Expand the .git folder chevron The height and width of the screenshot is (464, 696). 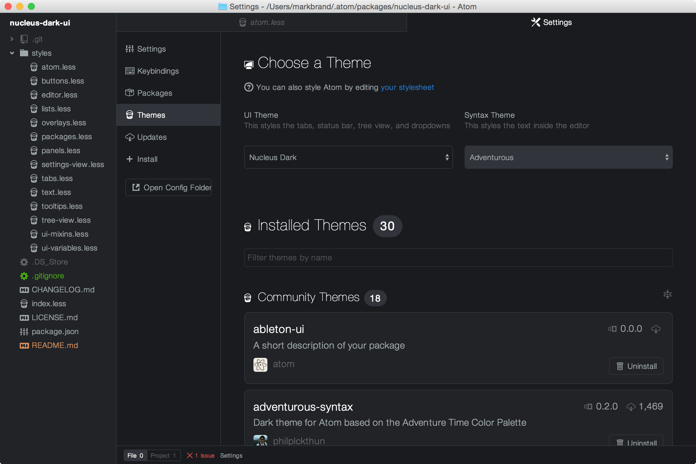(12, 39)
